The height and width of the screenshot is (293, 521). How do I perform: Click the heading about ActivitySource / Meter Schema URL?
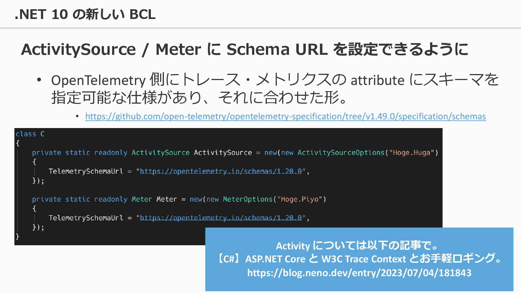(x=245, y=49)
